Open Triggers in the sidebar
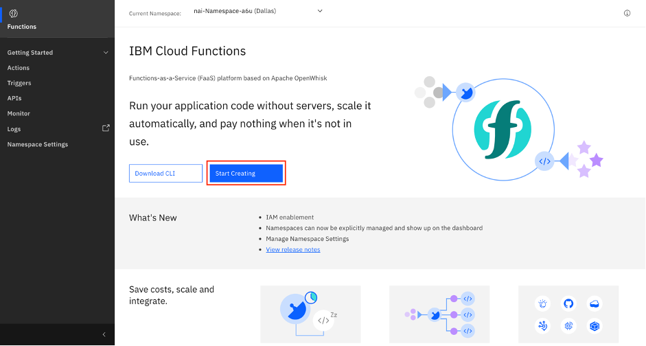Viewport: 646px width, 346px height. point(19,83)
